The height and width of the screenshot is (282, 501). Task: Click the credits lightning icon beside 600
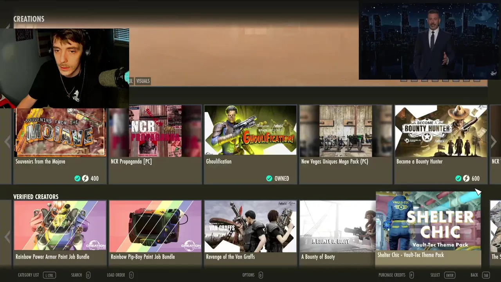click(x=466, y=178)
